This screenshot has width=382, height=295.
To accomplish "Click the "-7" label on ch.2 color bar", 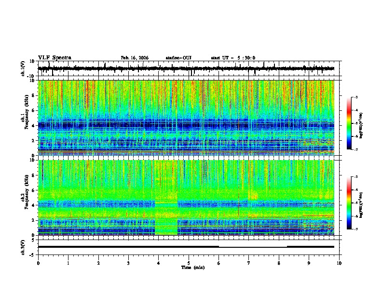I will [355, 229].
